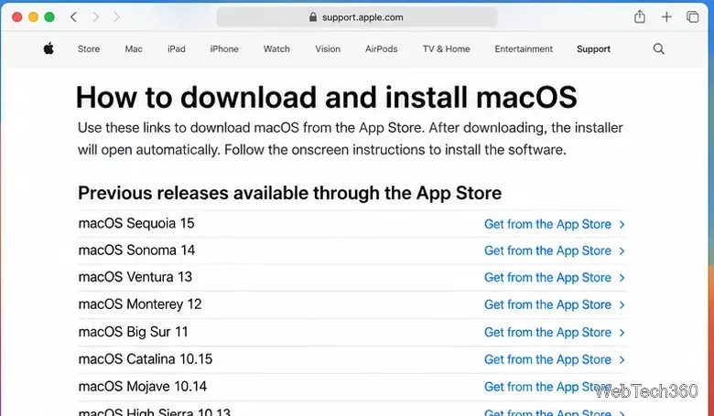Click chevron in the Big Sur 11 row
The width and height of the screenshot is (714, 416).
tap(622, 333)
